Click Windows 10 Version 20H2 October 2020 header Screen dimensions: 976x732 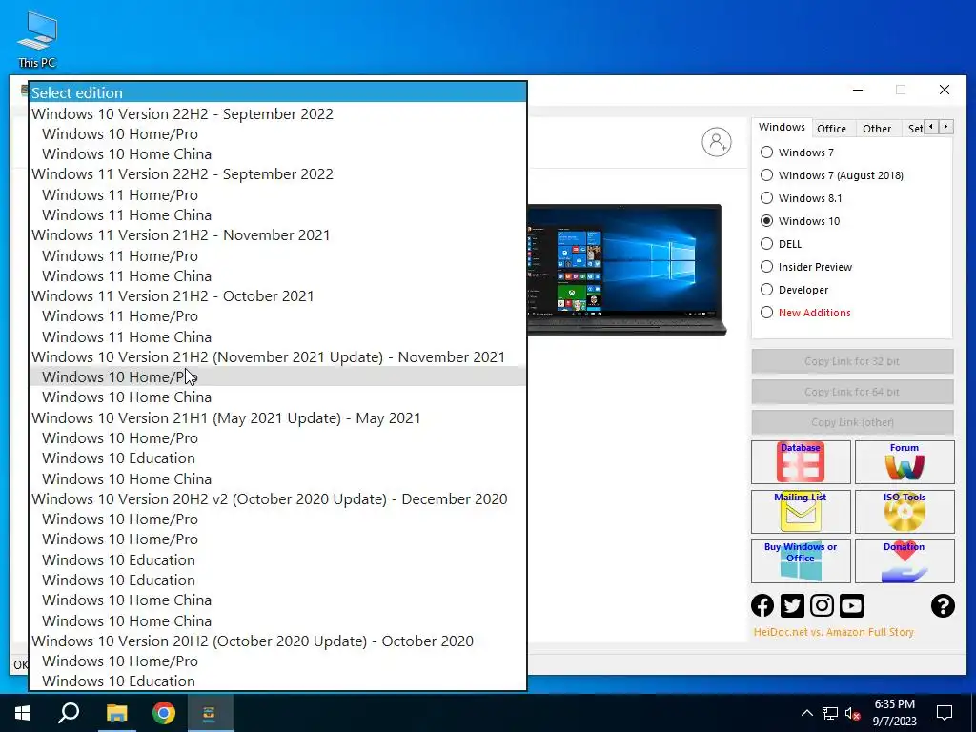pyautogui.click(x=277, y=641)
